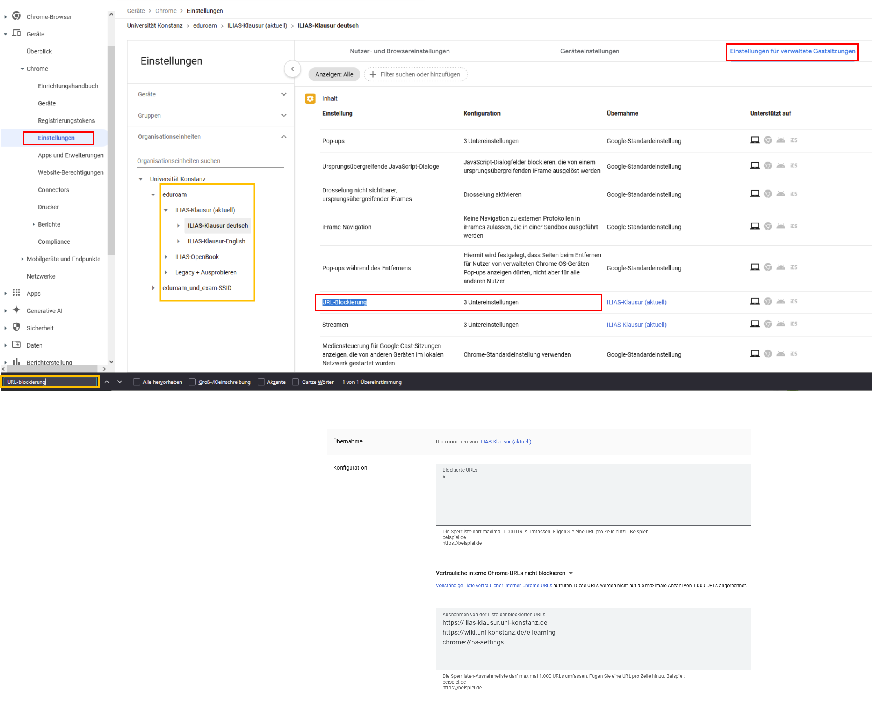Click the Geräte devices icon in sidebar

click(16, 33)
